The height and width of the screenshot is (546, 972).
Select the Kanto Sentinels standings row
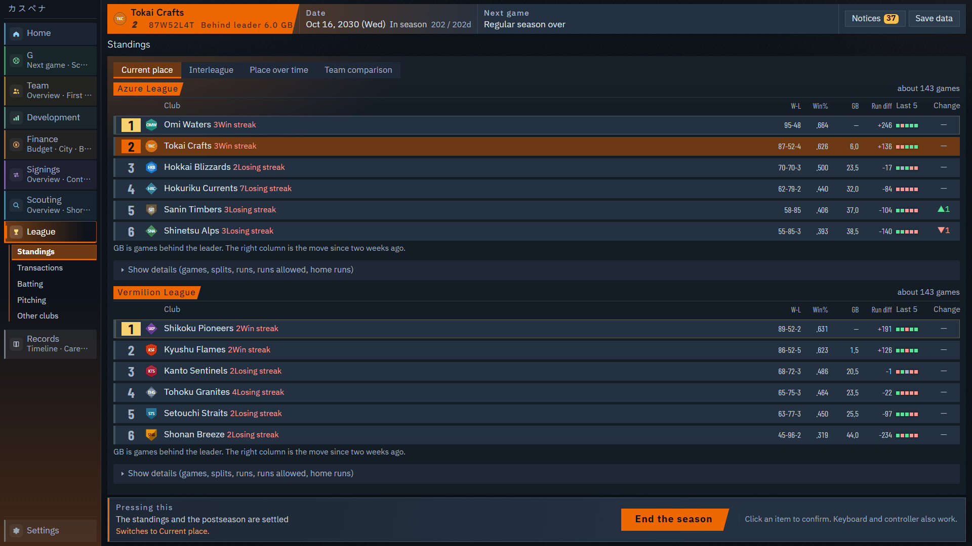(536, 371)
